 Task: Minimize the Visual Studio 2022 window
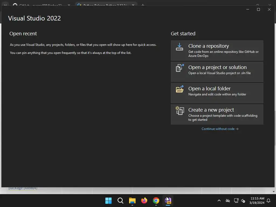pos(248,9)
